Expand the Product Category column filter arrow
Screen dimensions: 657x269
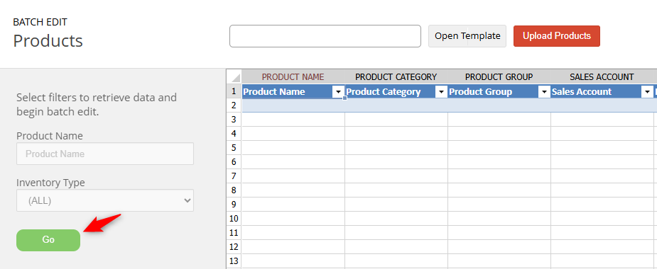(441, 92)
